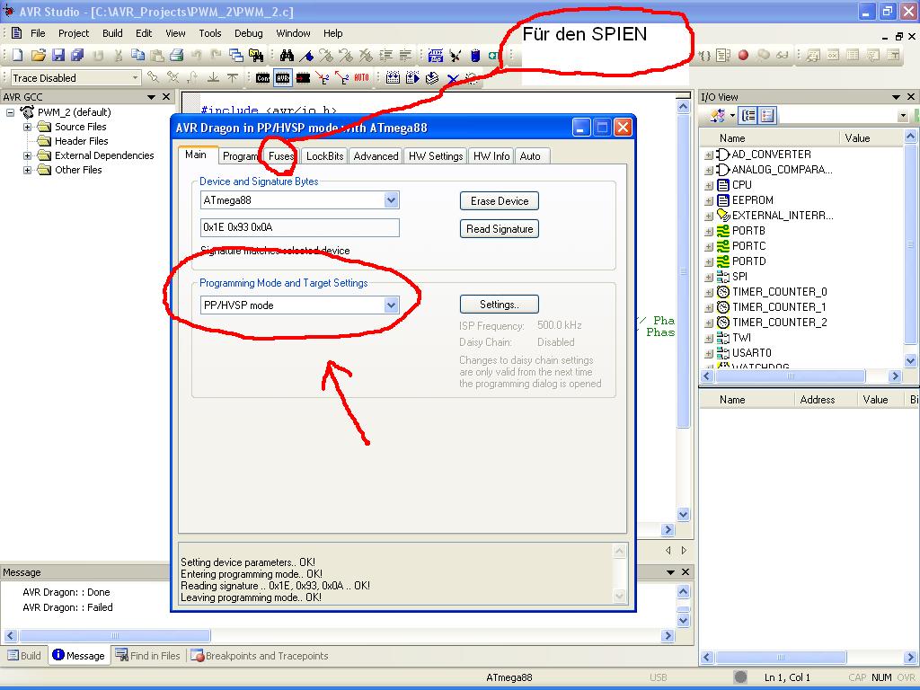Screen dimensions: 920x690
Task: Click the red AUTO programming icon
Action: (x=361, y=77)
